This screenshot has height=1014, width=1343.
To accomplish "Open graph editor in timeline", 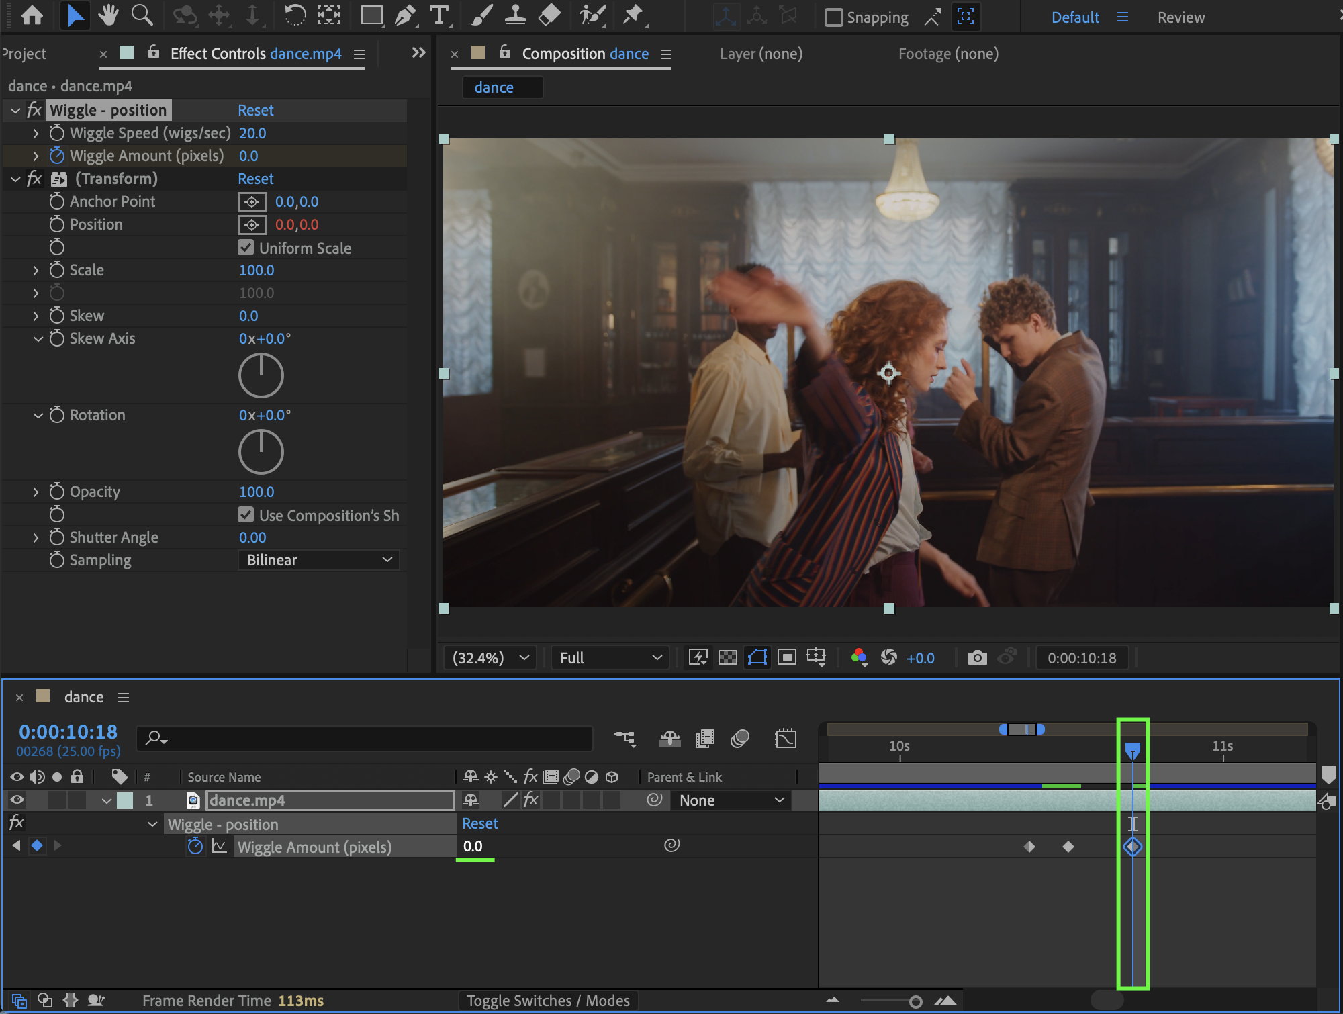I will tap(785, 739).
